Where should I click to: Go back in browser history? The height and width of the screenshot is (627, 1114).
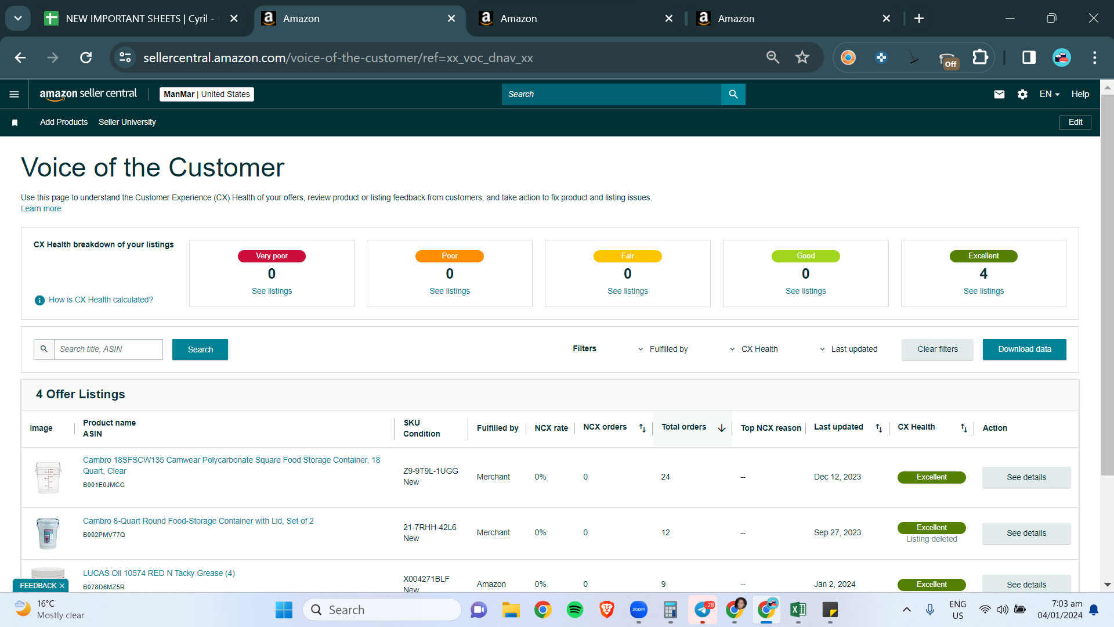pos(20,57)
